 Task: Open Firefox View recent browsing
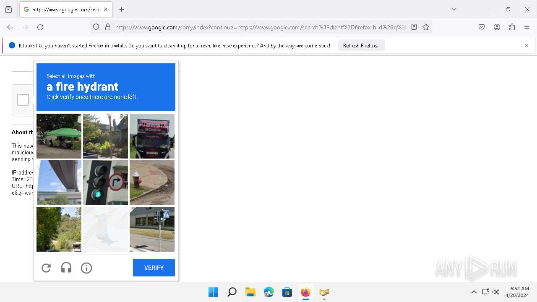click(x=8, y=9)
